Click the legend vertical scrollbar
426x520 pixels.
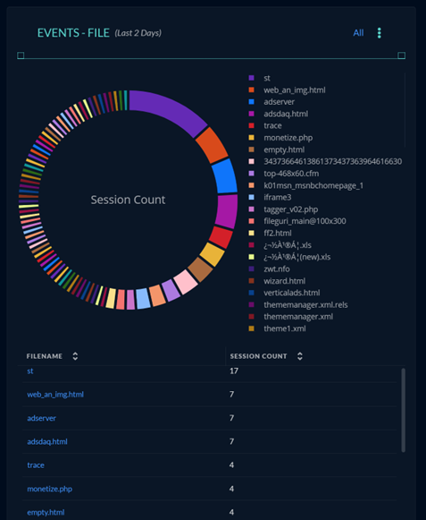point(405,109)
